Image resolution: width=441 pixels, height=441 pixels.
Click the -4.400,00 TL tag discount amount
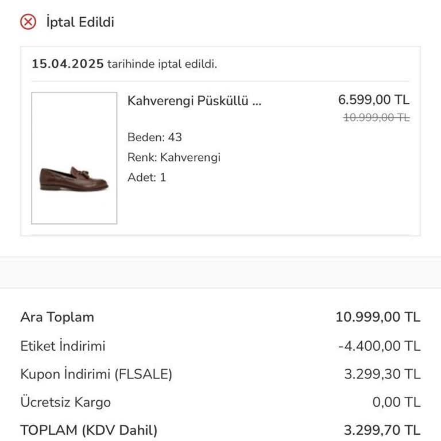(379, 346)
